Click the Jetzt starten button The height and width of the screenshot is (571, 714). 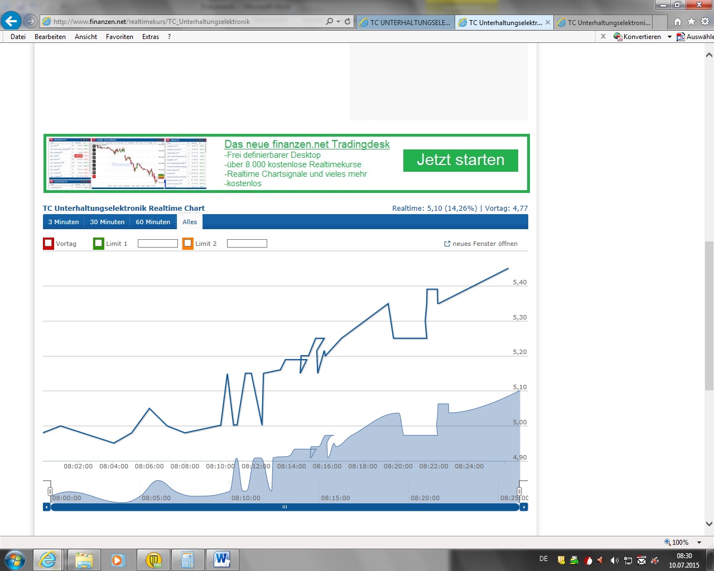click(460, 160)
